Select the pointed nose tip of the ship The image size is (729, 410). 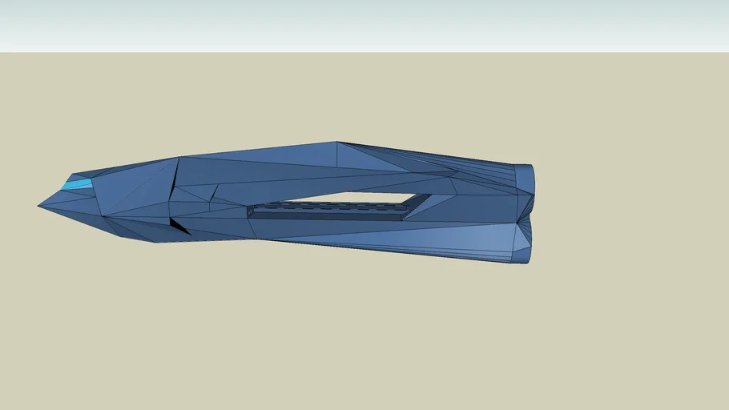click(40, 206)
